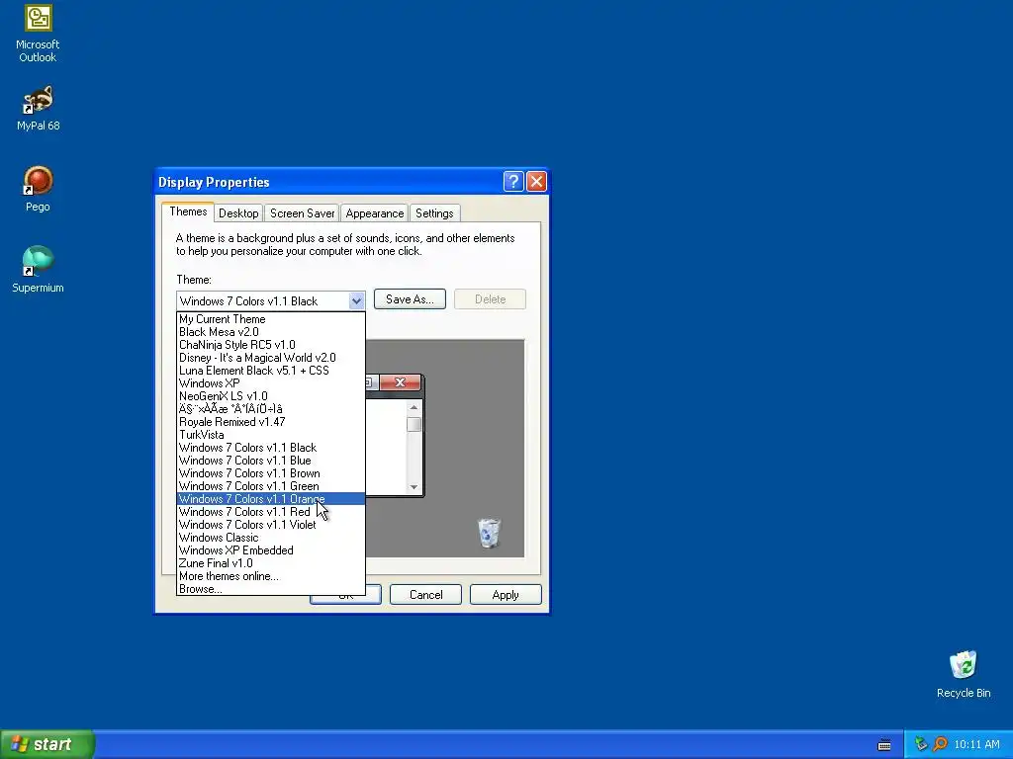Click the Recycle Bin in theme preview
1013x759 pixels.
pos(489,533)
